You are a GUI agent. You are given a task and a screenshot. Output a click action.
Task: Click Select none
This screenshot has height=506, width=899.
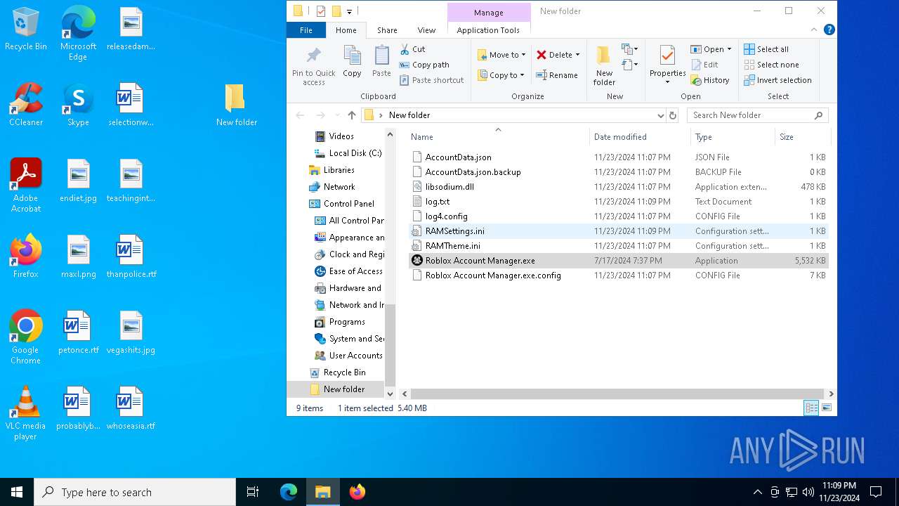[771, 65]
